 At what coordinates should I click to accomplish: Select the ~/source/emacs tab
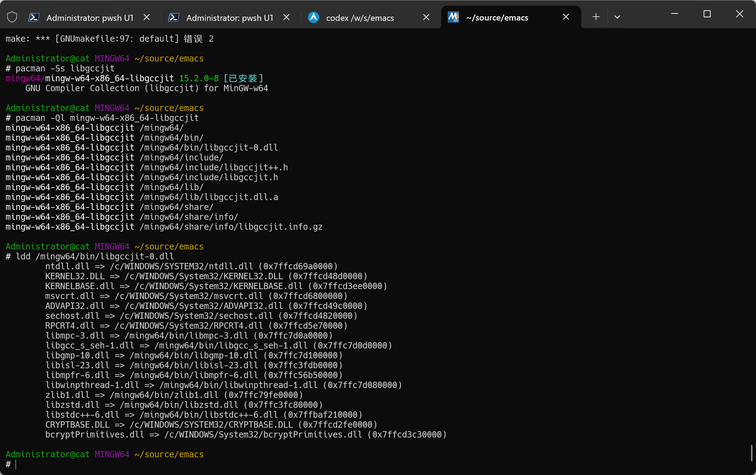pos(497,18)
